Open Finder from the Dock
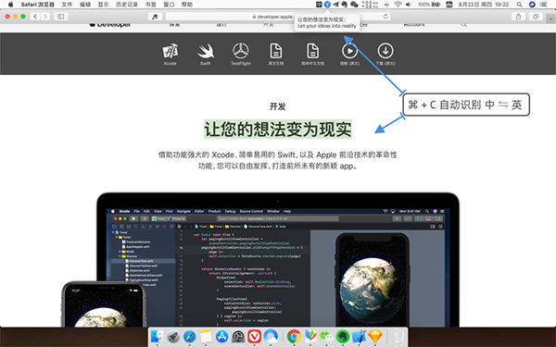This screenshot has height=347, width=556. point(157,337)
